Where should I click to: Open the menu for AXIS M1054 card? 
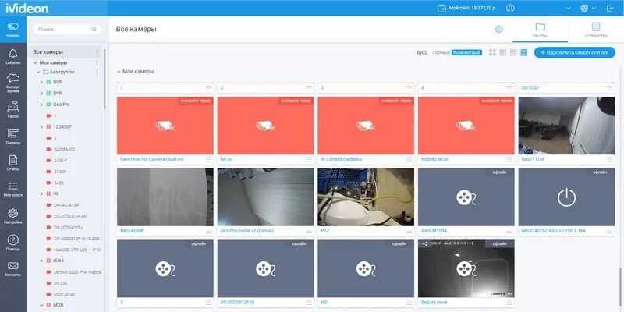[x=509, y=231]
